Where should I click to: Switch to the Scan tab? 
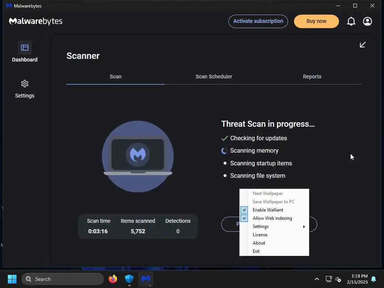(x=115, y=76)
